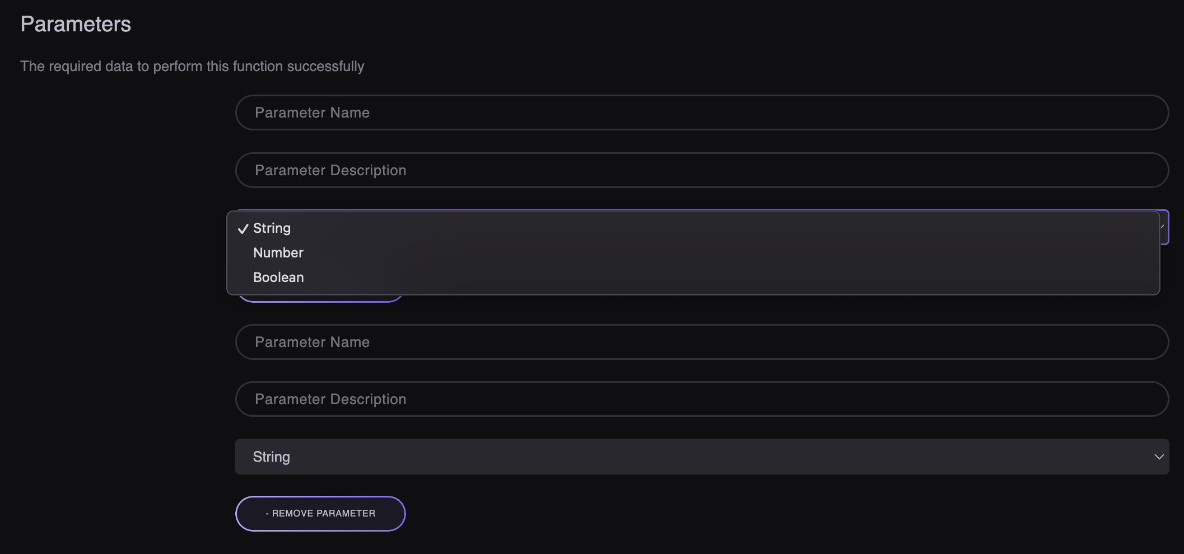This screenshot has width=1184, height=554.
Task: Click into the first Parameter Description field
Action: point(701,170)
